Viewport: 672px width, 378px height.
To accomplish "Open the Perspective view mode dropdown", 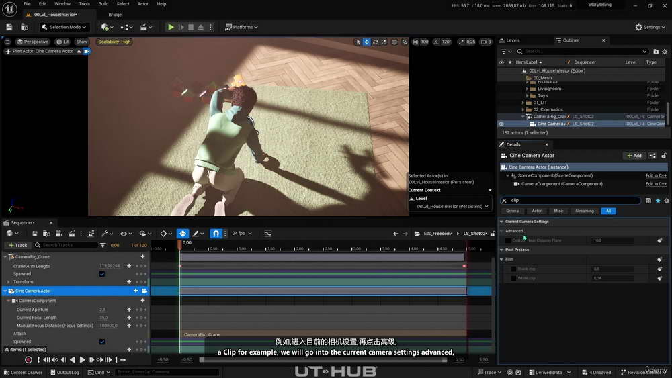I will point(32,42).
